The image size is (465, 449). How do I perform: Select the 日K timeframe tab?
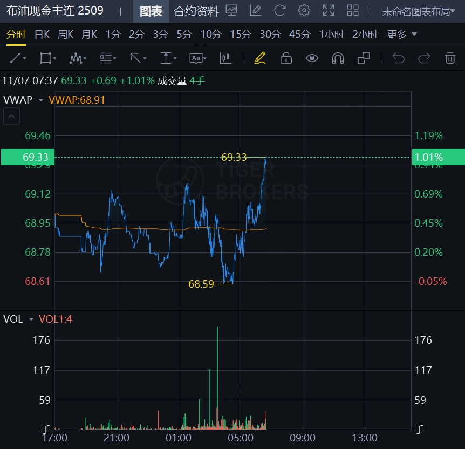tap(42, 35)
